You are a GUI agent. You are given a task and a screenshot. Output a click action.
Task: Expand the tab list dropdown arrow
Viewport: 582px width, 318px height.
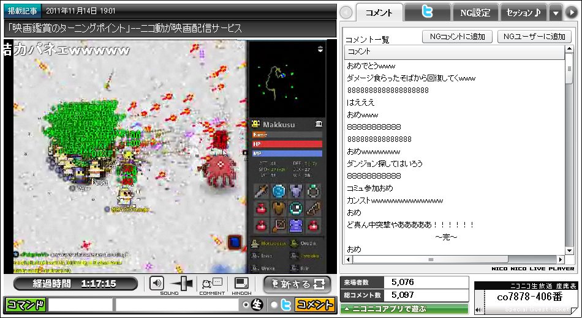click(555, 13)
